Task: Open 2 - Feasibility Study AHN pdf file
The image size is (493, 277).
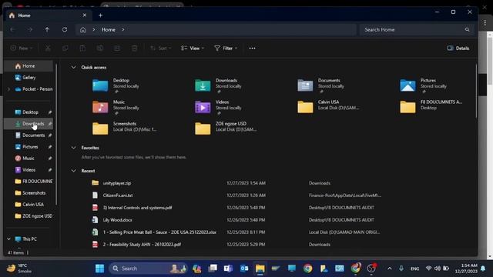Action: pyautogui.click(x=142, y=245)
